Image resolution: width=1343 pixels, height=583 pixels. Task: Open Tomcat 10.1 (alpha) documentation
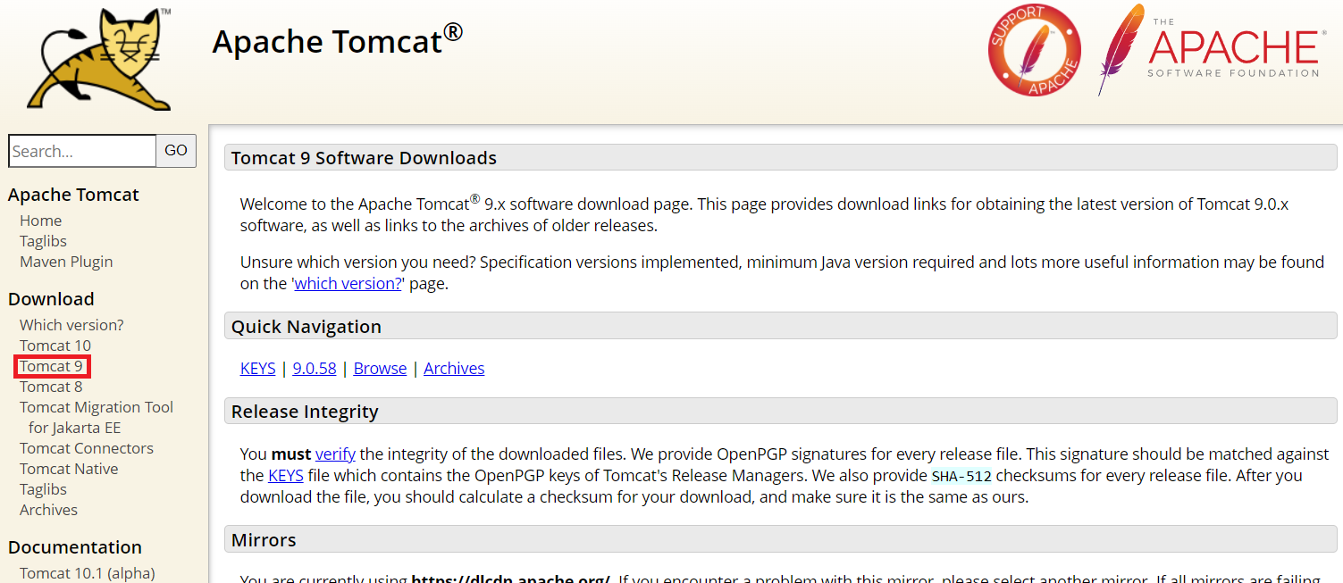[88, 573]
